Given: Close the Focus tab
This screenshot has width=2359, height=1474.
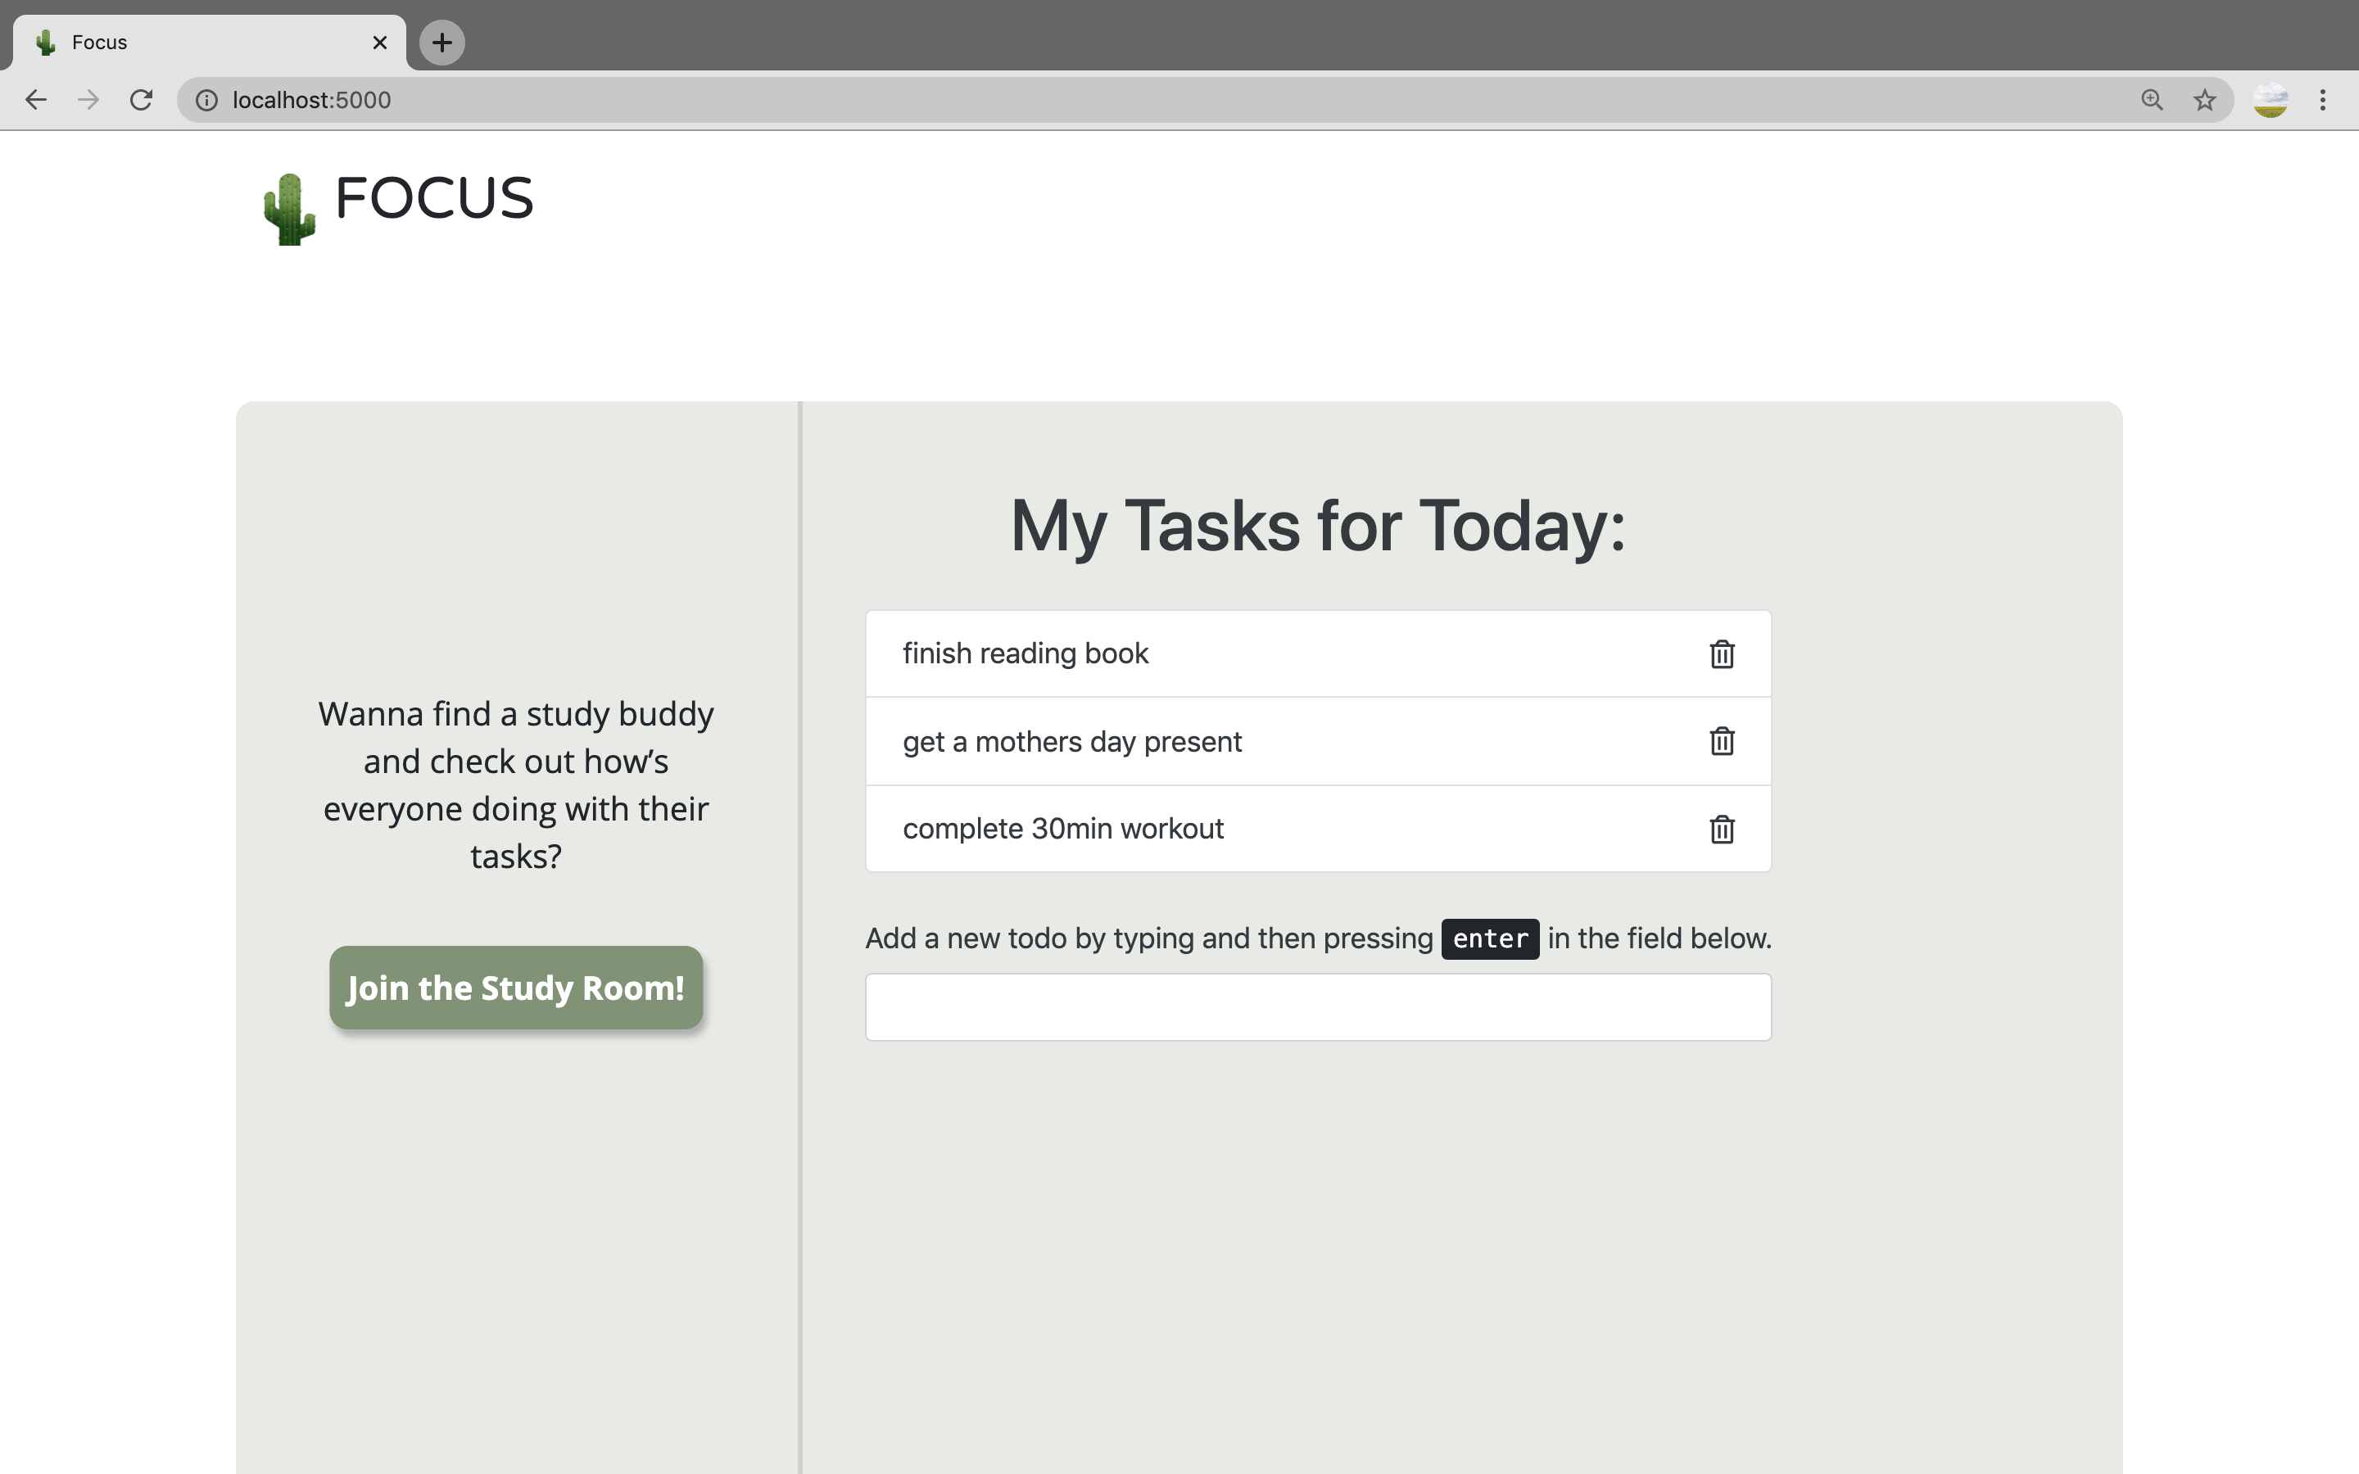Looking at the screenshot, I should pos(380,43).
